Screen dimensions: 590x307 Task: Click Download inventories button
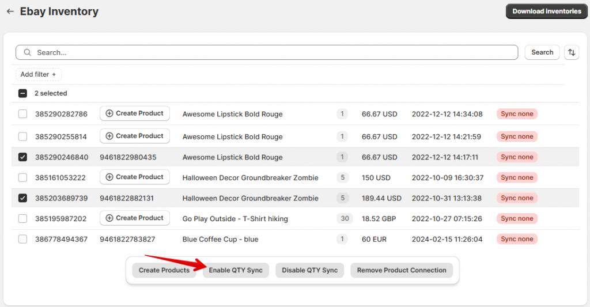(x=546, y=12)
